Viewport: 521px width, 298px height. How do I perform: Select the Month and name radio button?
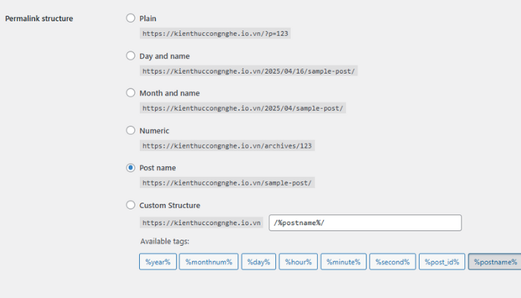tap(131, 93)
